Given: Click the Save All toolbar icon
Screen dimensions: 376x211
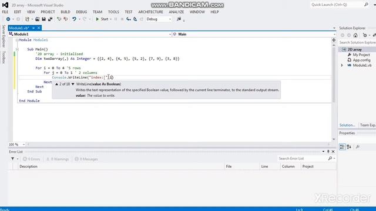Looking at the screenshot, I should [50, 19].
